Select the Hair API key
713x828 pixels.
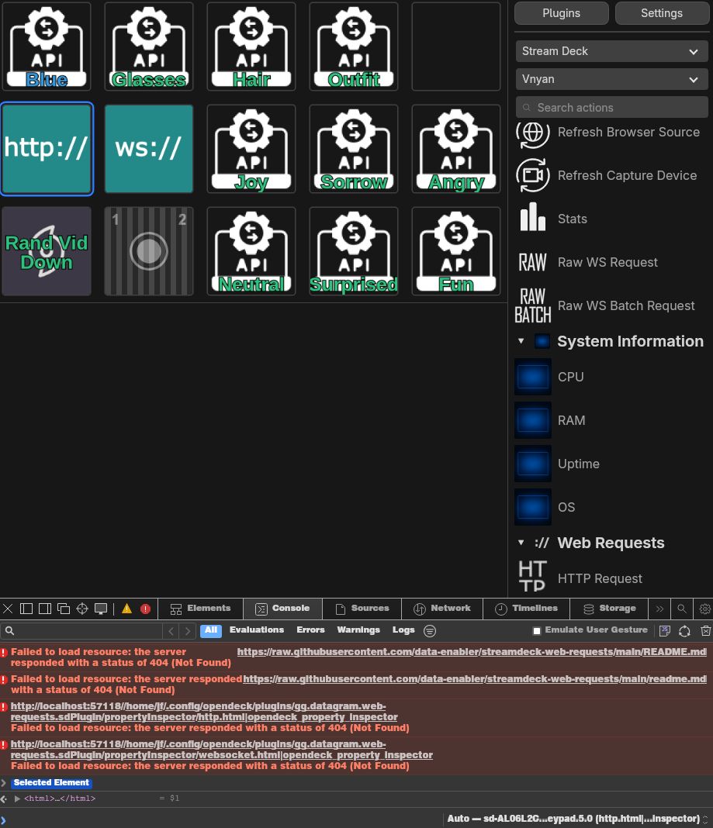251,47
